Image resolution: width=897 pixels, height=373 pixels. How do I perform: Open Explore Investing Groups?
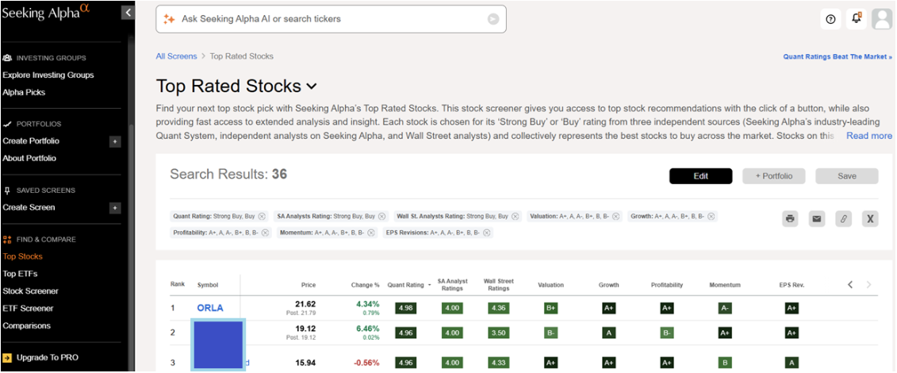coord(48,75)
